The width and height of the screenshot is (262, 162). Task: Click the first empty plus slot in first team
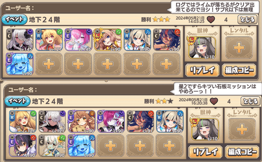tap(49, 64)
